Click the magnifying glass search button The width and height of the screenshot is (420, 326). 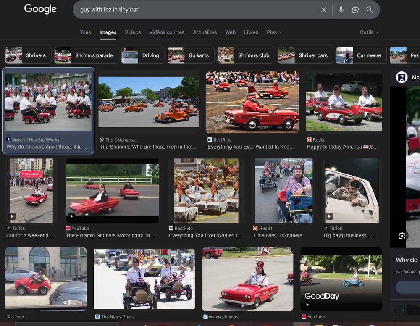click(370, 10)
